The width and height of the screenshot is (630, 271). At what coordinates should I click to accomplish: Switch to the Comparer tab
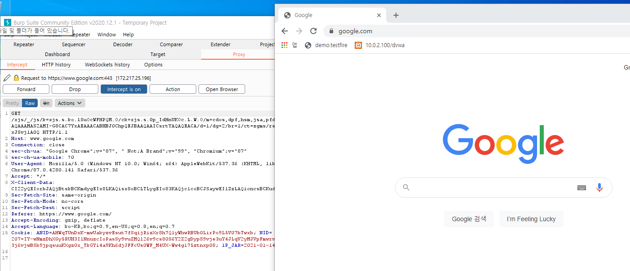[171, 44]
